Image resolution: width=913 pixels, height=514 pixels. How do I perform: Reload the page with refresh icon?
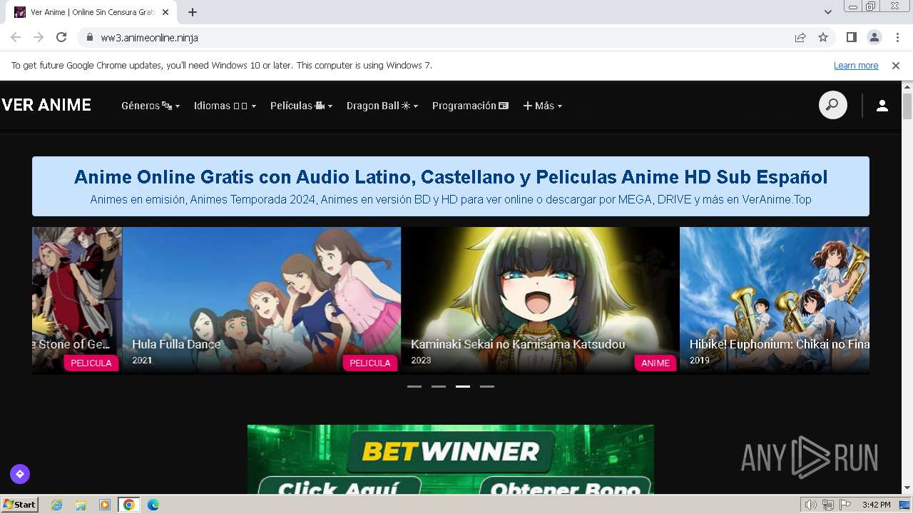(x=61, y=37)
